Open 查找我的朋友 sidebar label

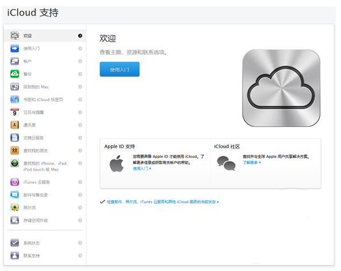[x=36, y=150]
